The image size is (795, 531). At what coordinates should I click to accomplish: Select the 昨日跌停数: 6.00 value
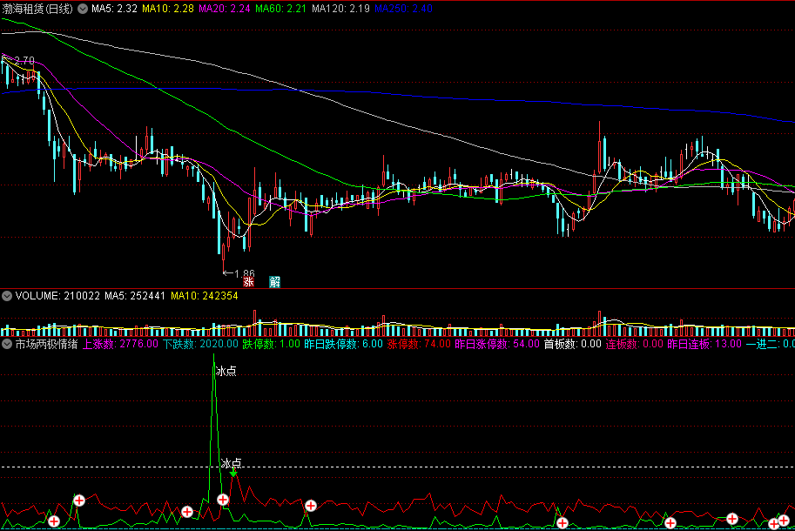coord(344,344)
